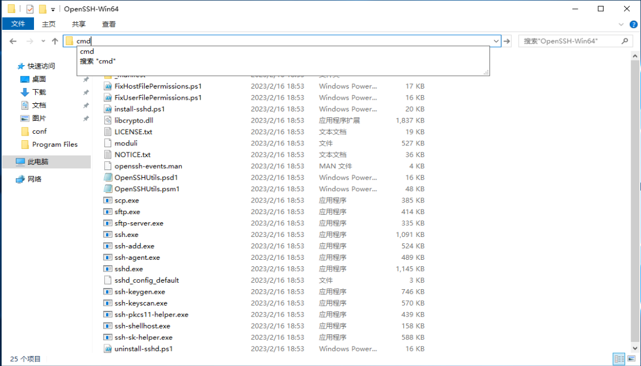Select 此电脑 in the navigation pane
Image resolution: width=641 pixels, height=366 pixels.
tap(37, 162)
